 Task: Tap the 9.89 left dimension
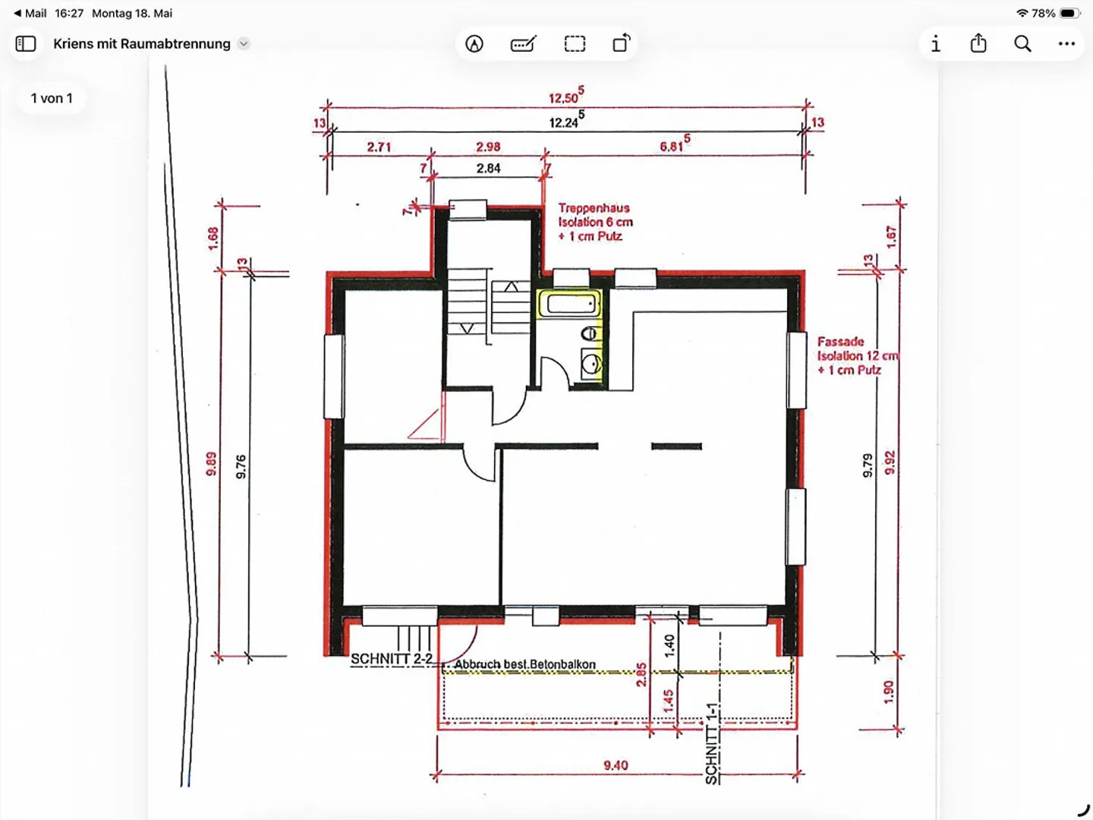(212, 464)
